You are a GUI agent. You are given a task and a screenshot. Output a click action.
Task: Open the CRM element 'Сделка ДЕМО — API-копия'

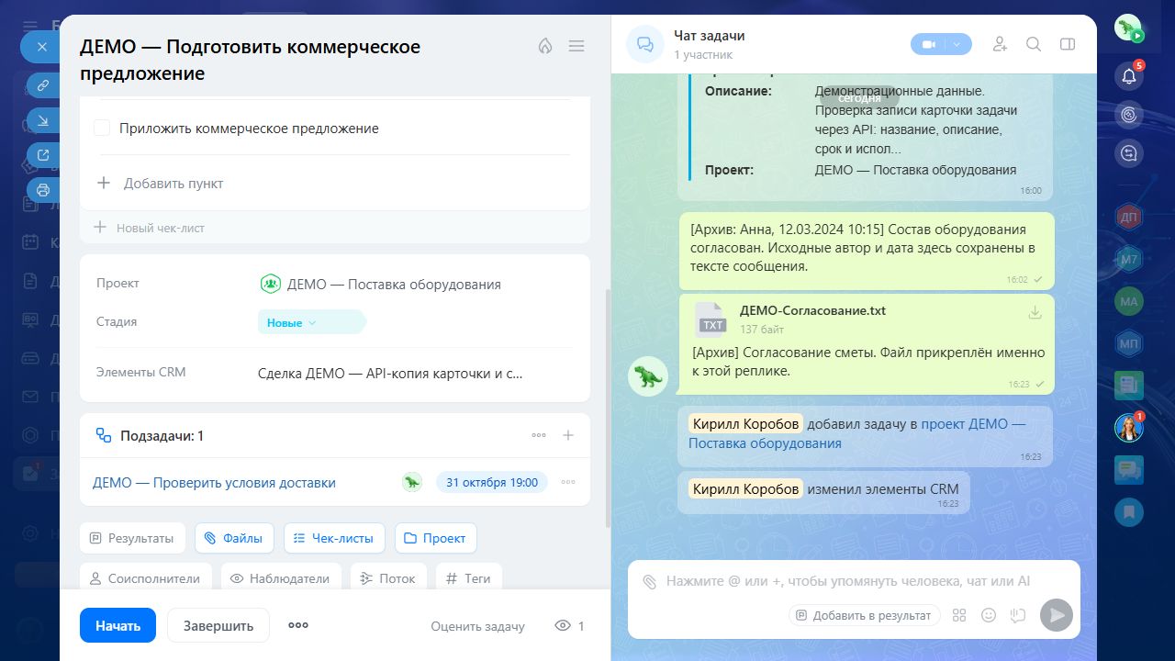pos(390,374)
